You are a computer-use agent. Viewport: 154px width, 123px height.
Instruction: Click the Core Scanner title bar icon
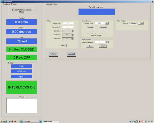(x=2, y=2)
